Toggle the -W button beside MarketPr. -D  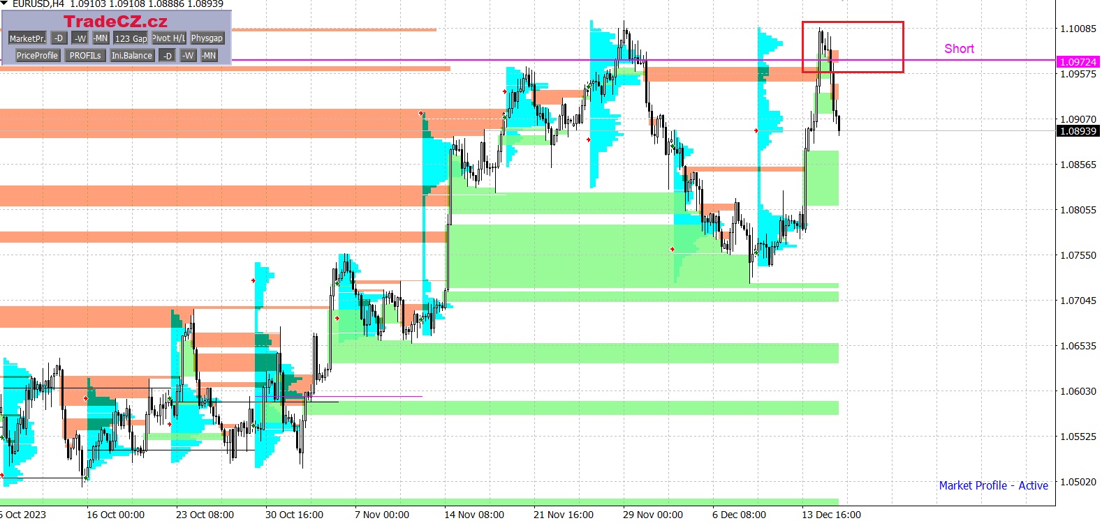point(80,38)
